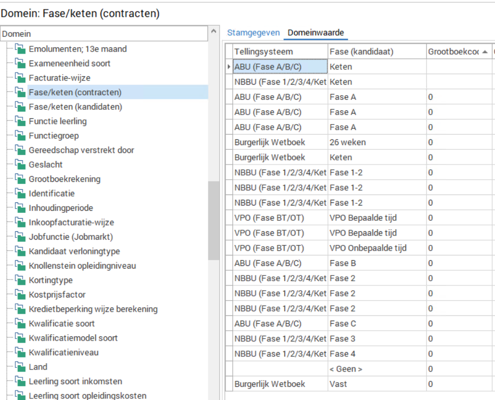Switch to the Stamgegeven tab
Image resolution: width=495 pixels, height=400 pixels.
coord(253,33)
